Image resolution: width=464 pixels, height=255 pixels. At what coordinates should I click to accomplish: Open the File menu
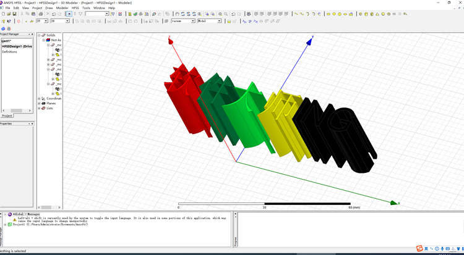tap(7, 8)
